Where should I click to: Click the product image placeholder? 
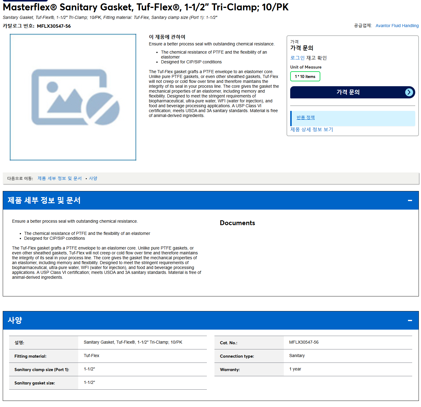click(x=73, y=97)
